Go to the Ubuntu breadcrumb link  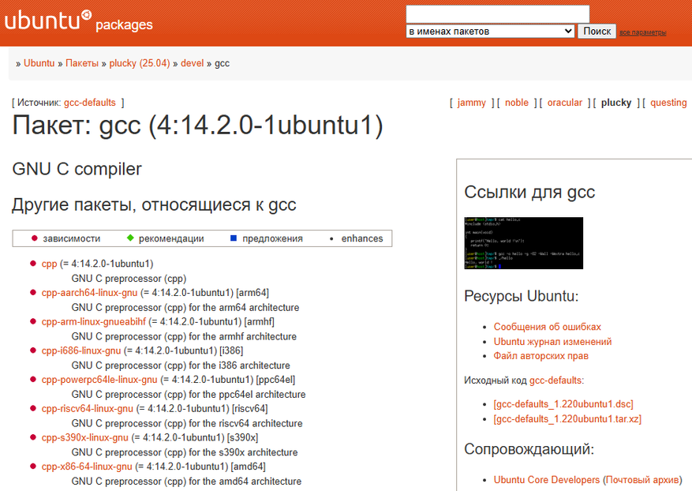click(39, 63)
